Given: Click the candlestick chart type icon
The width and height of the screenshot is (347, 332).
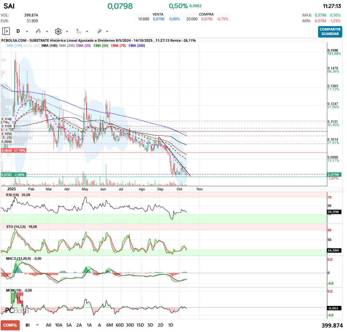Looking at the screenshot, I should pos(39,31).
